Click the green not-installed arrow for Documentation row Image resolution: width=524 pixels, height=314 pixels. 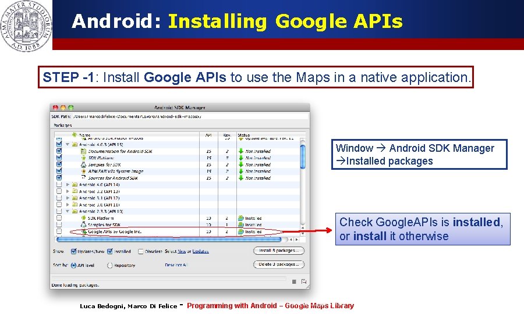tap(241, 151)
